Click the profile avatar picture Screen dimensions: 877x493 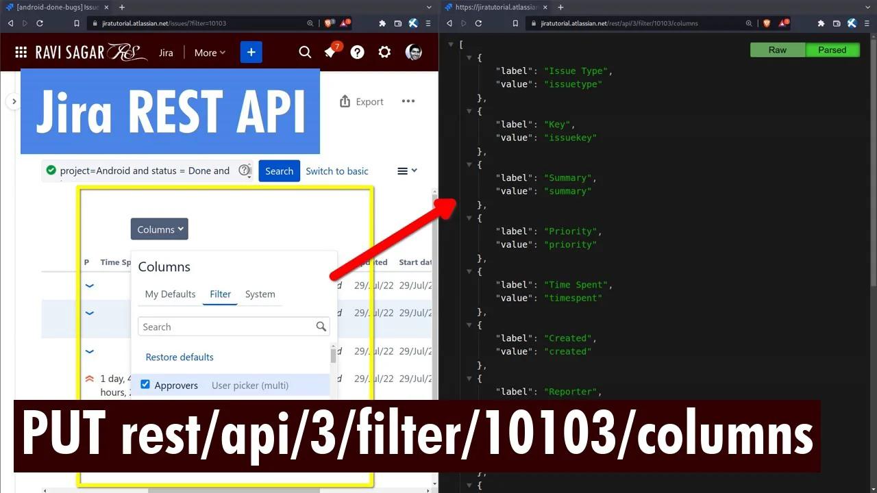coord(413,52)
